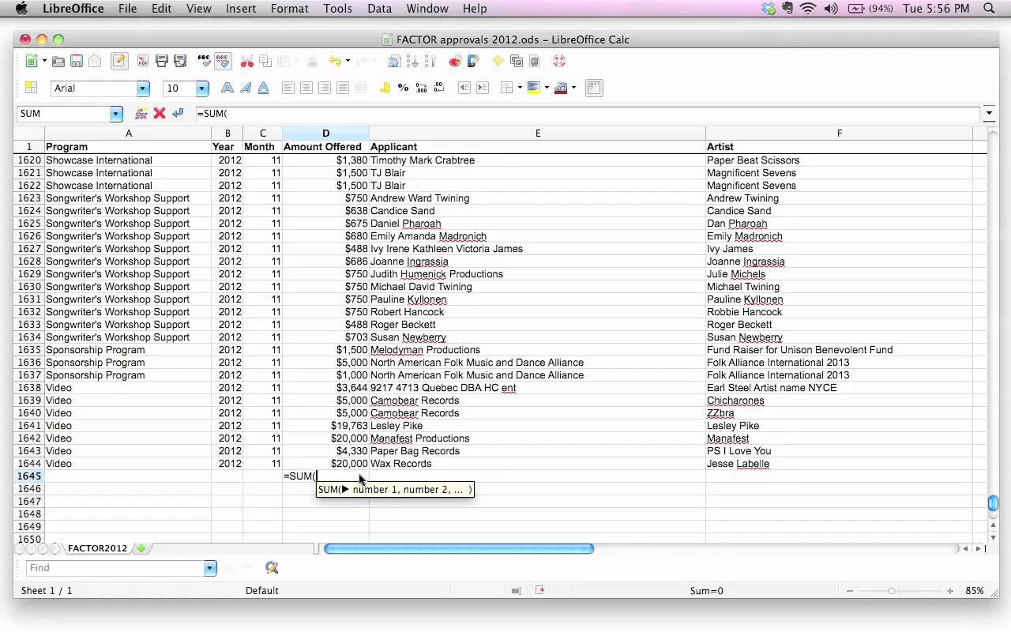
Task: Toggle AutoSpellcheck in the toolbar
Action: tap(222, 61)
